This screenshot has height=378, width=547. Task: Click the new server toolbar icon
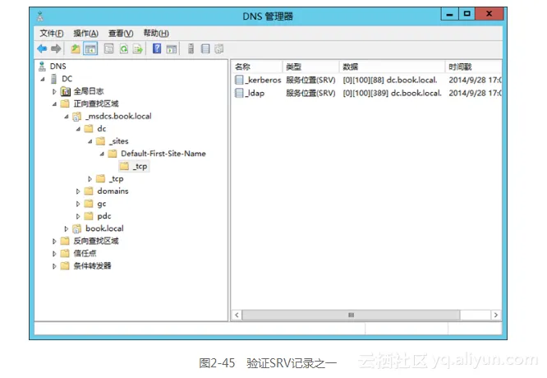pos(191,48)
